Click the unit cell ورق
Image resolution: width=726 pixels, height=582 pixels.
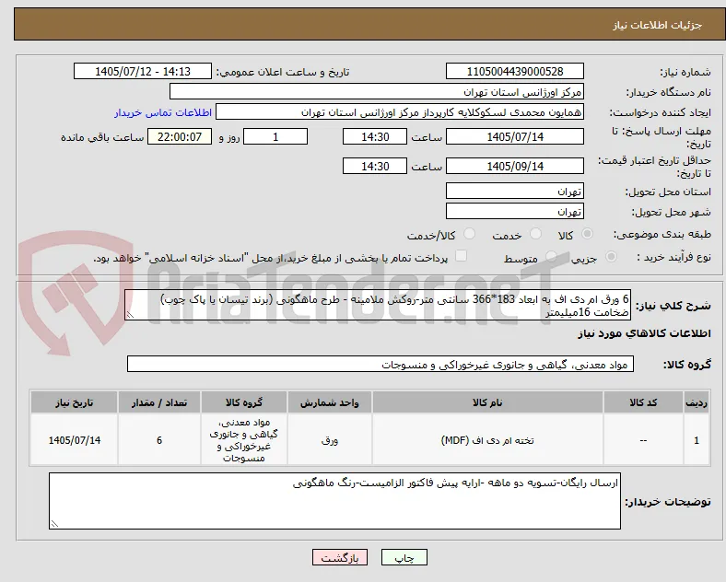coord(330,440)
